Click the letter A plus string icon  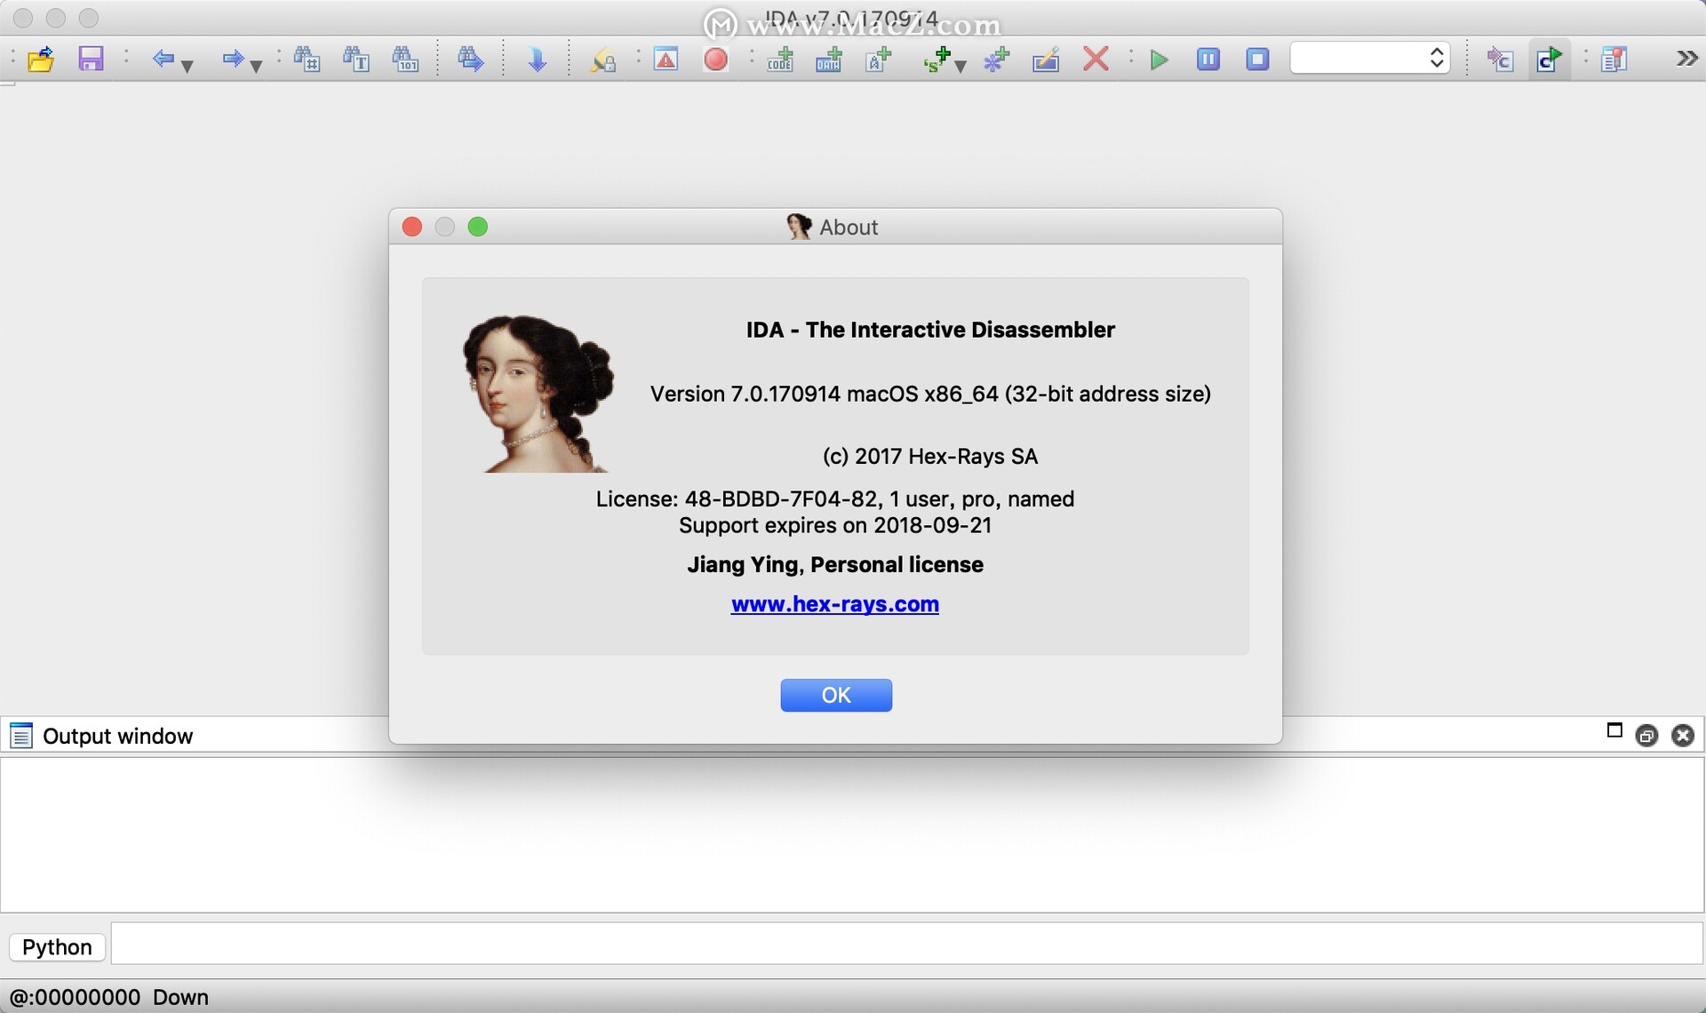pos(878,60)
